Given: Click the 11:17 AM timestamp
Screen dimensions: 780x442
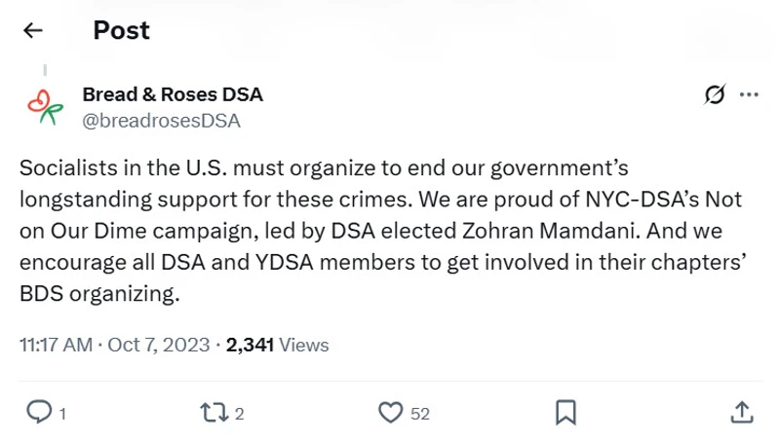Looking at the screenshot, I should tap(58, 345).
